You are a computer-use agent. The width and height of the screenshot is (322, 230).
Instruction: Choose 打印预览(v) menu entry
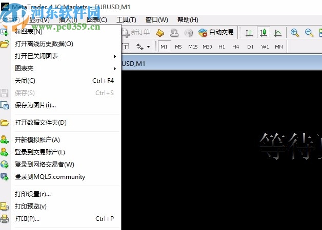click(61, 206)
